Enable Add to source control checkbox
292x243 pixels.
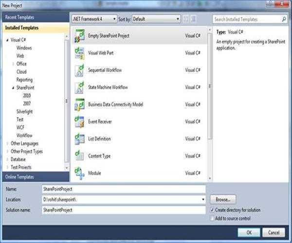212,218
